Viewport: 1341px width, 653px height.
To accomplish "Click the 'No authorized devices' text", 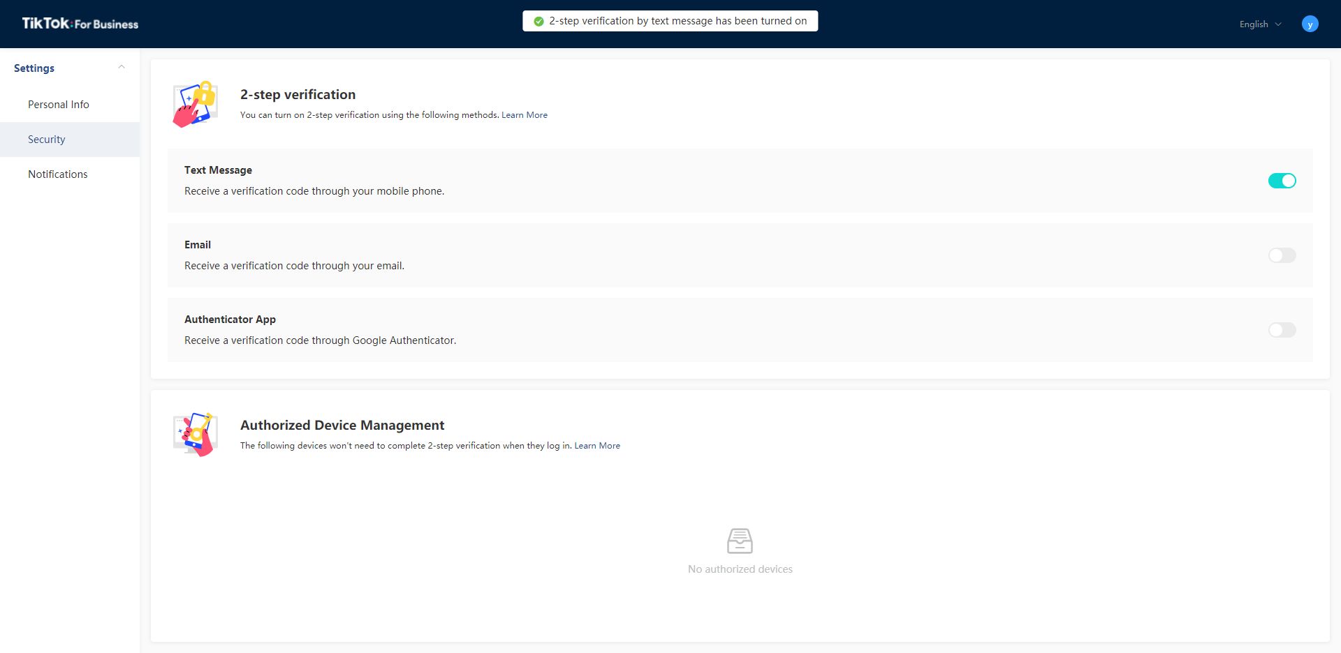I will pos(740,569).
